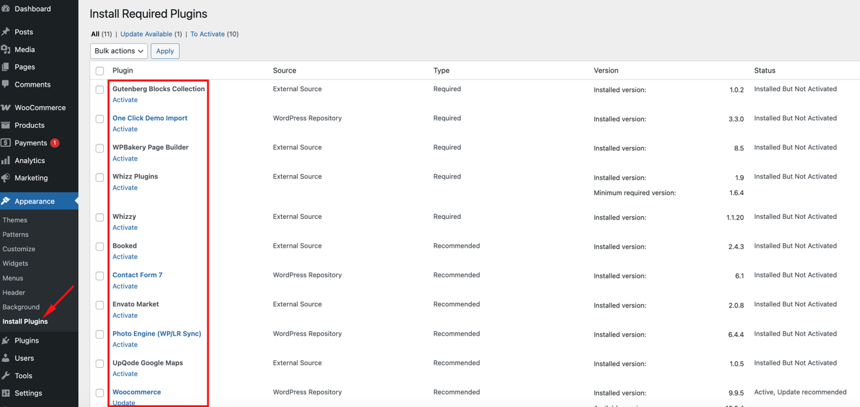Click the Version column header

tap(606, 71)
